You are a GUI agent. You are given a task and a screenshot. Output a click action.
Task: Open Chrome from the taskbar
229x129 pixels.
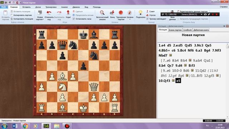point(25,126)
